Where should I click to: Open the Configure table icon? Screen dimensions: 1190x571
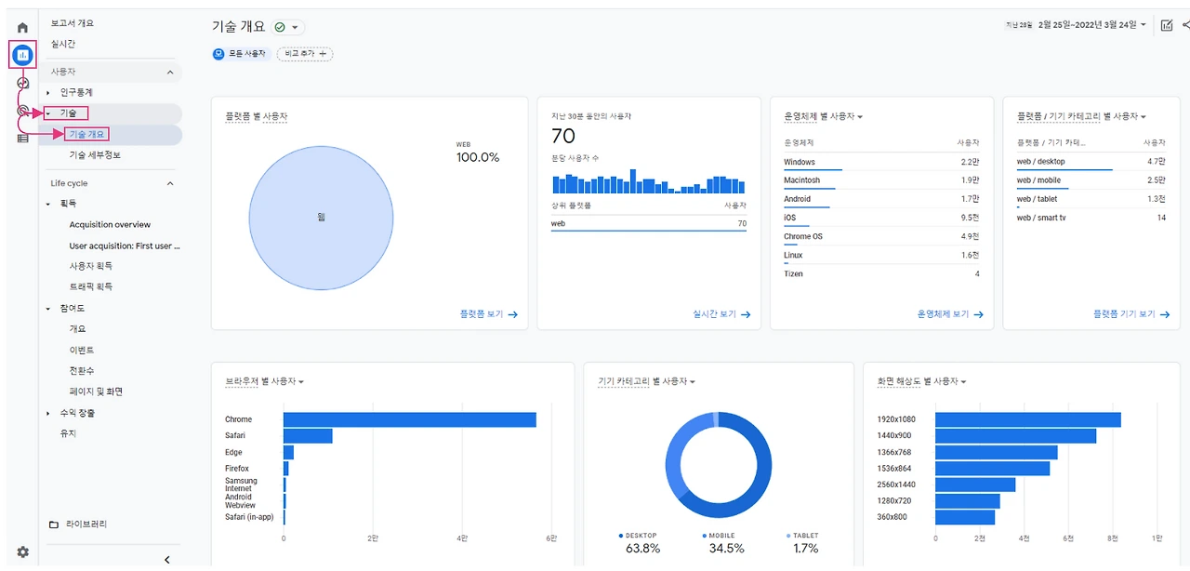(x=22, y=138)
